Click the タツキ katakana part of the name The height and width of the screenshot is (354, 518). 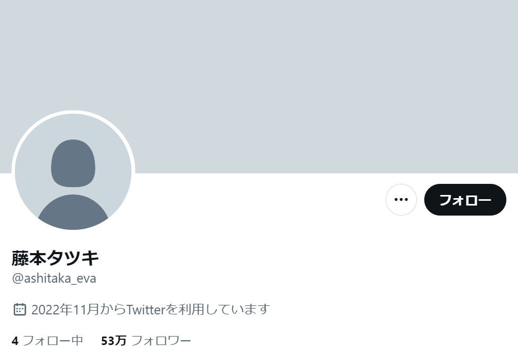73,258
